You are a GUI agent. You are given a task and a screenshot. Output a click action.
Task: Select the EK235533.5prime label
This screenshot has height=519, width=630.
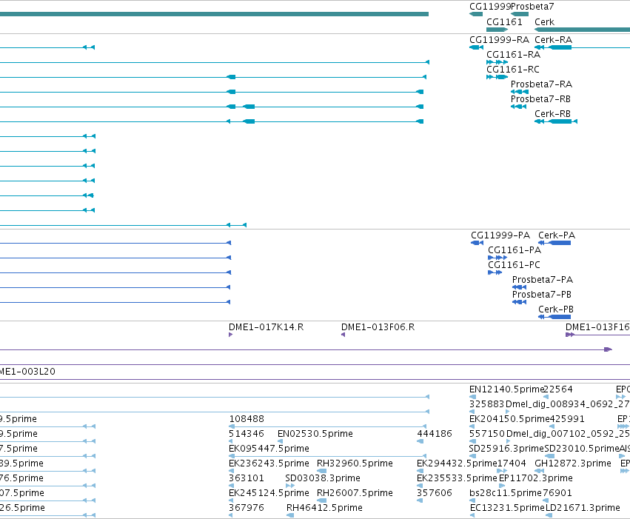point(457,478)
